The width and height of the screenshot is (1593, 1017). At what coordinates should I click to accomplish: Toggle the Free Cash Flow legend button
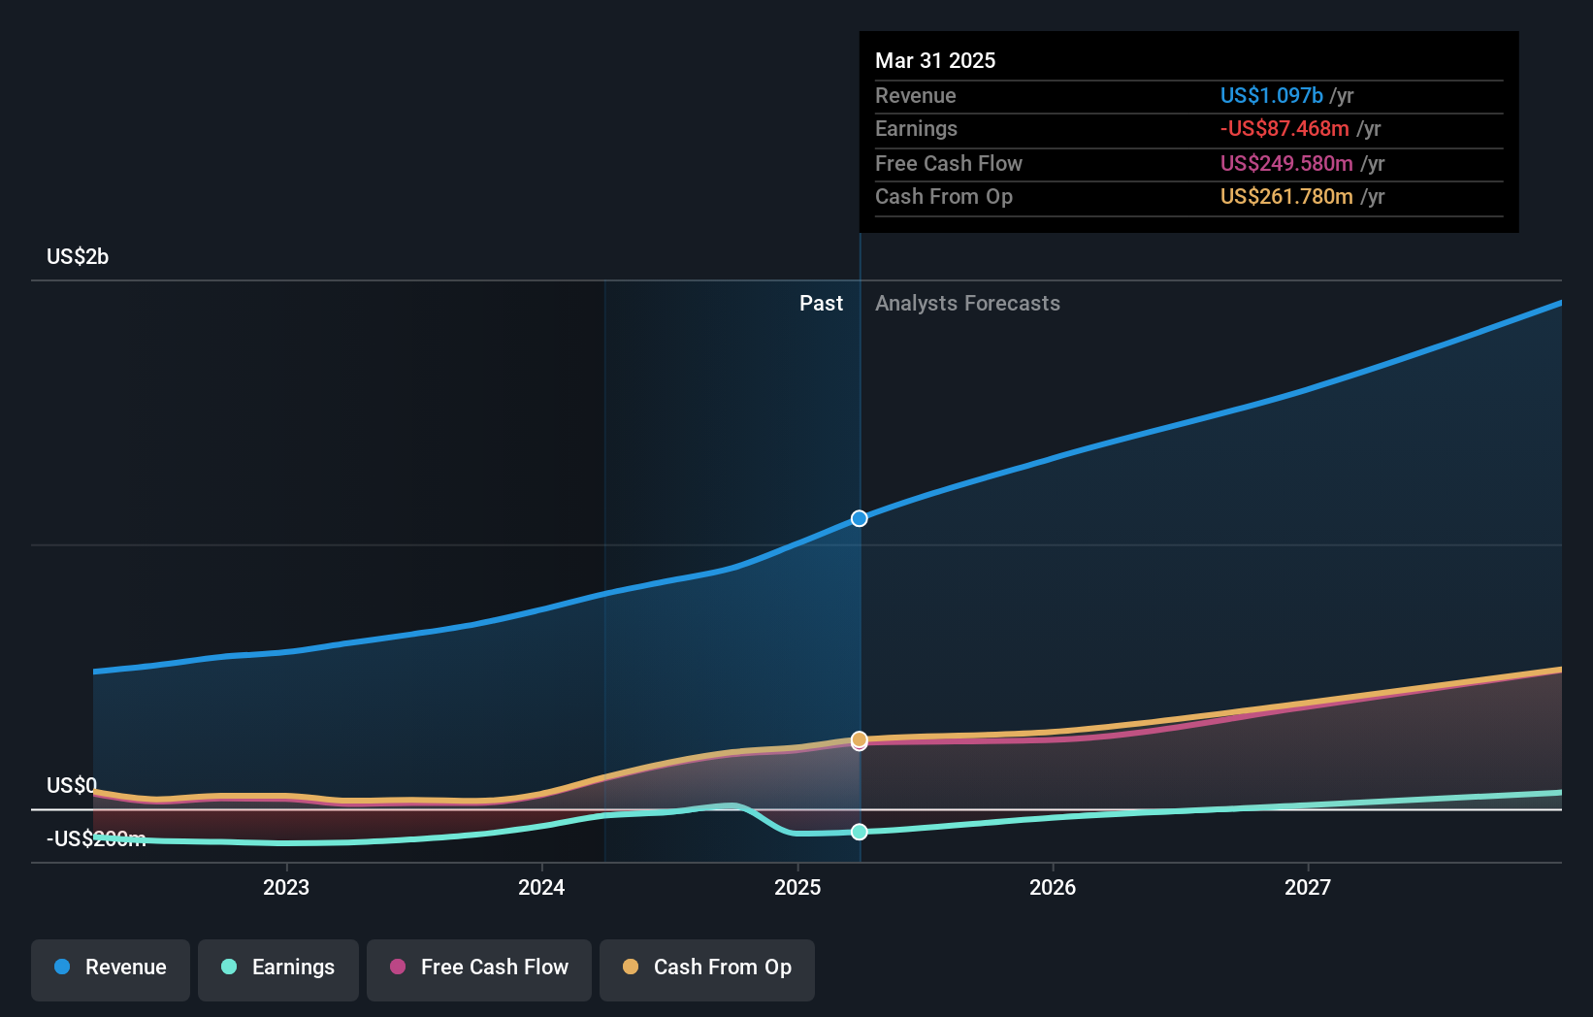point(479,969)
